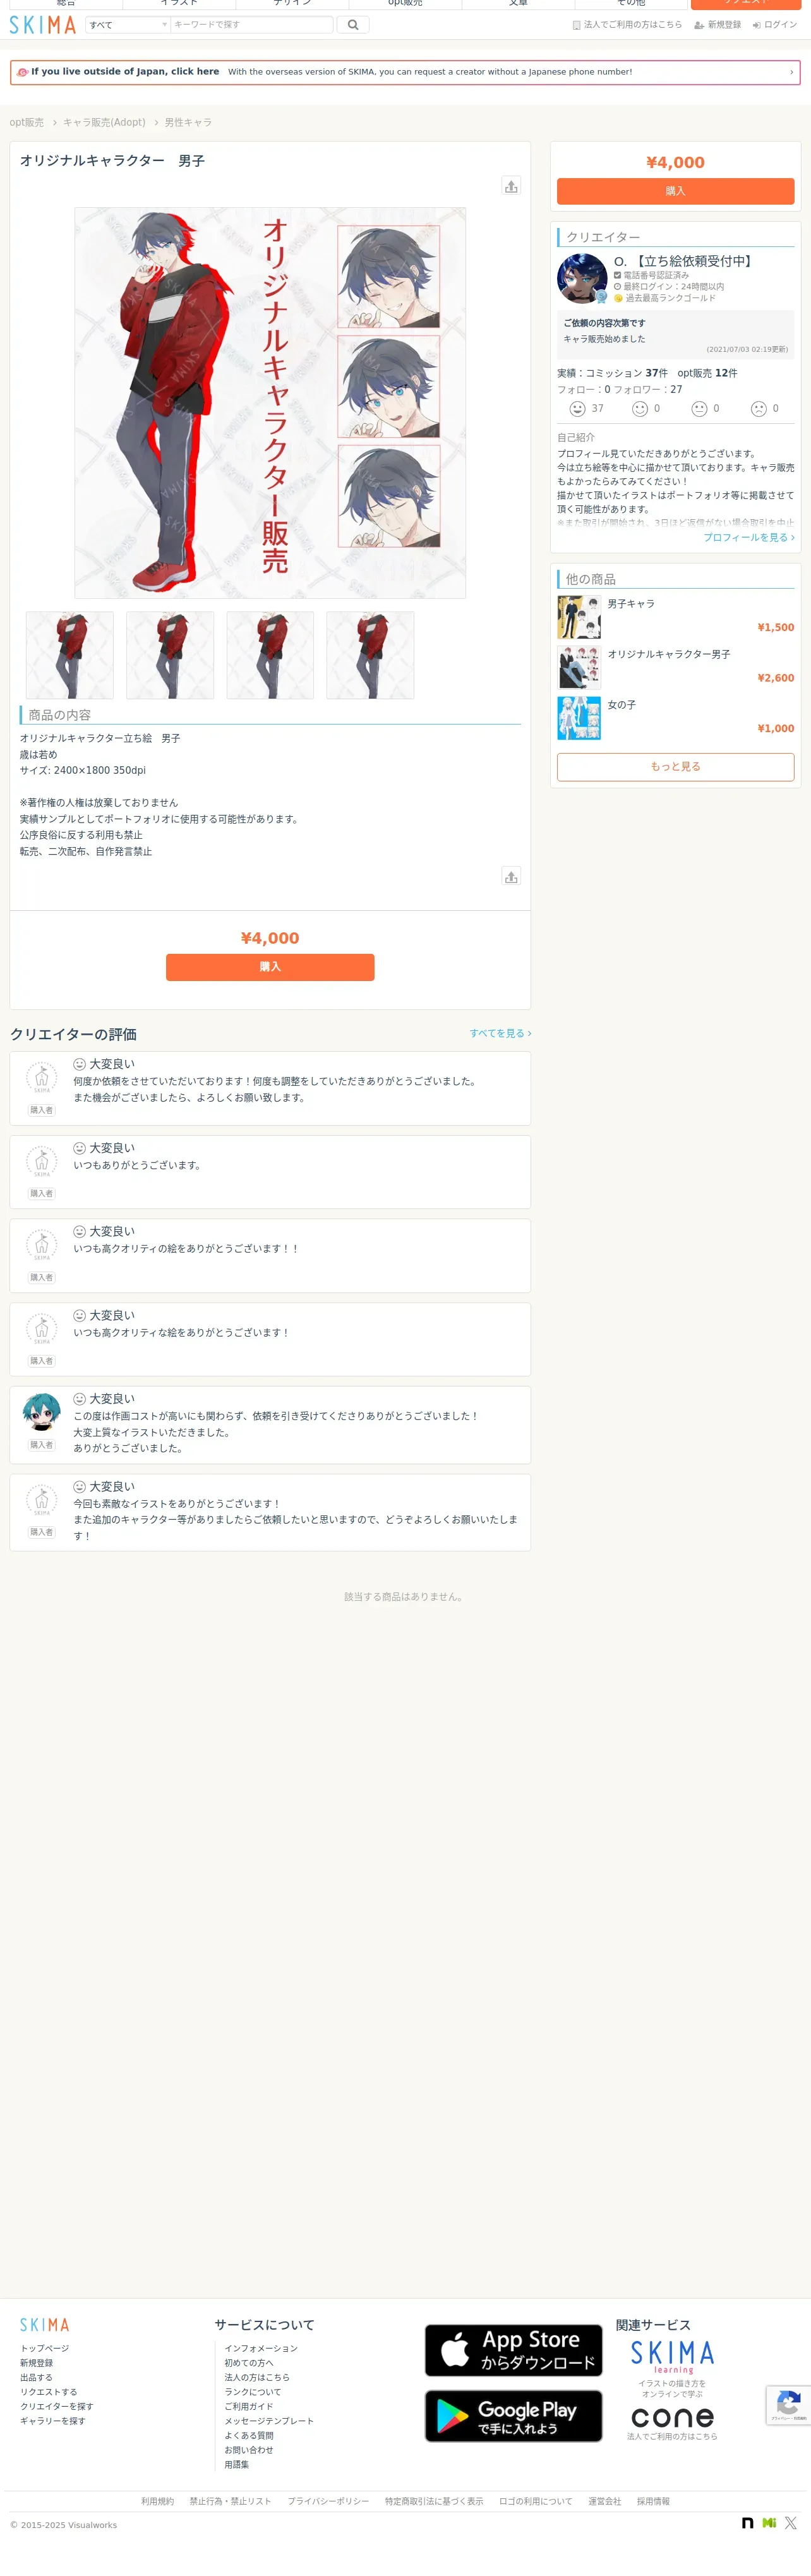Go to opt販売 breadcrumb
Image resolution: width=811 pixels, height=2576 pixels.
pos(27,123)
